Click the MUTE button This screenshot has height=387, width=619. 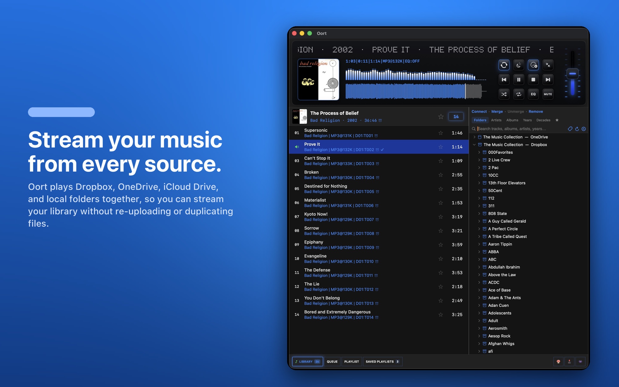(548, 94)
